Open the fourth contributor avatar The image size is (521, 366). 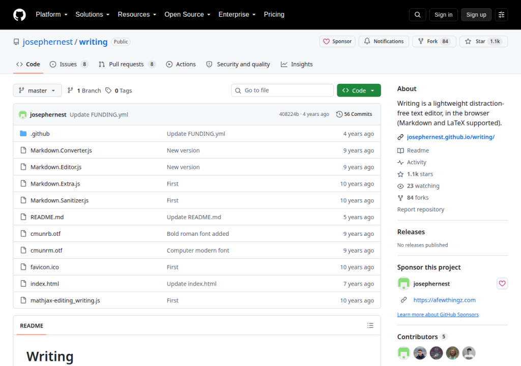pyautogui.click(x=452, y=353)
